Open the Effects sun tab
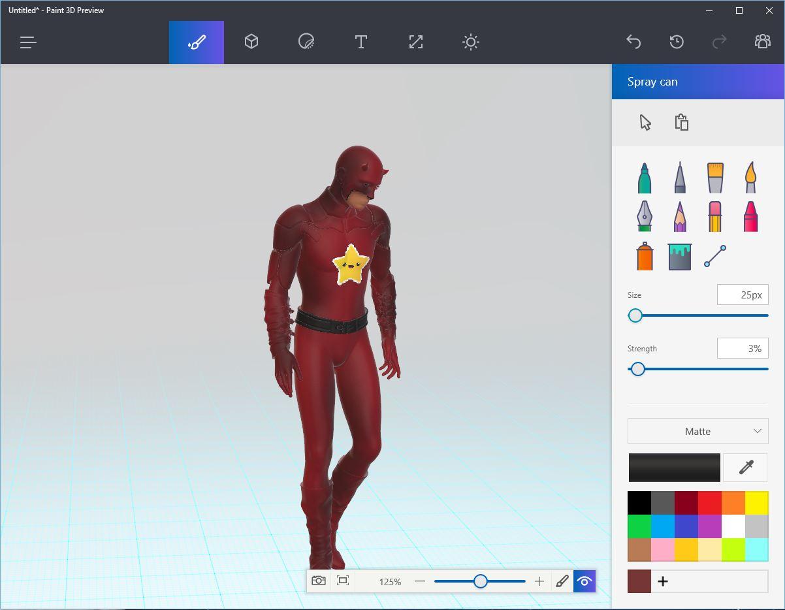This screenshot has height=610, width=785. tap(471, 42)
